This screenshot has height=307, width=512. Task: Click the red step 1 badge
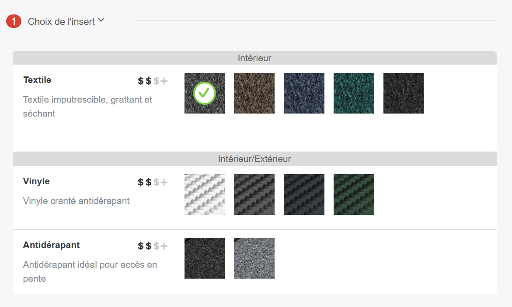(x=14, y=21)
